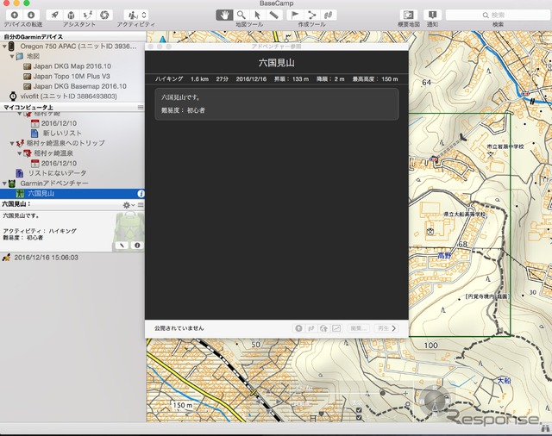
Task: Collapse the Oregon 750 APAC device
Action: coord(4,46)
